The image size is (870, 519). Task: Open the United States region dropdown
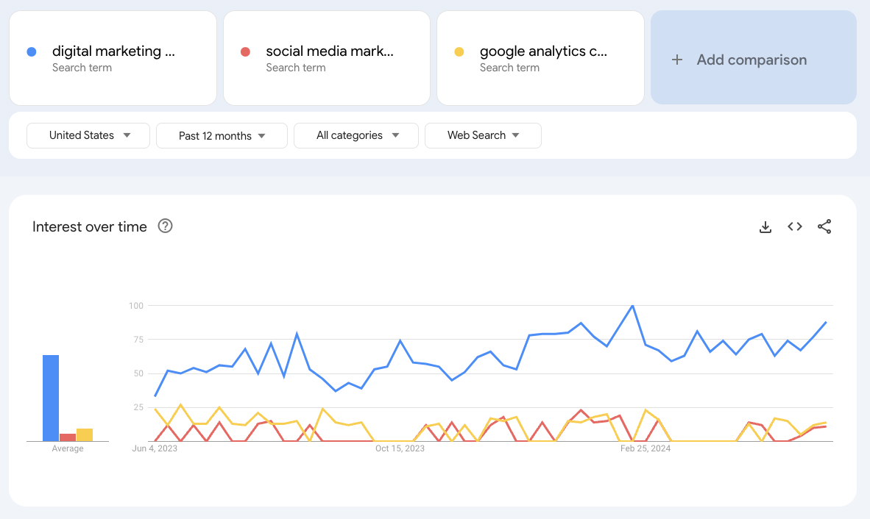pos(88,135)
